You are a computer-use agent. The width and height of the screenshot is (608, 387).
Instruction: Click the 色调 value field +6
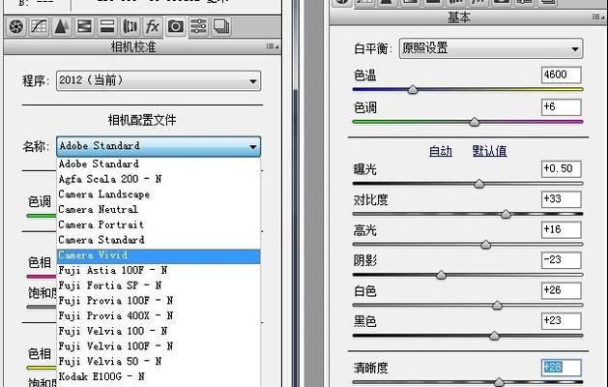coord(561,107)
